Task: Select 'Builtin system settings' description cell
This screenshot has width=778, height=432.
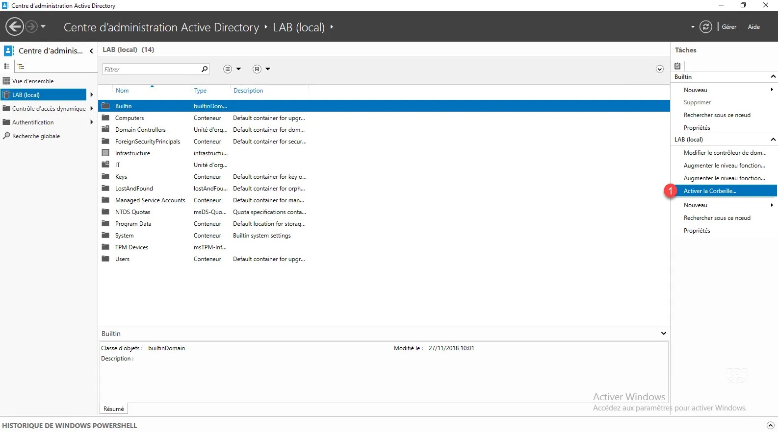Action: tap(262, 236)
